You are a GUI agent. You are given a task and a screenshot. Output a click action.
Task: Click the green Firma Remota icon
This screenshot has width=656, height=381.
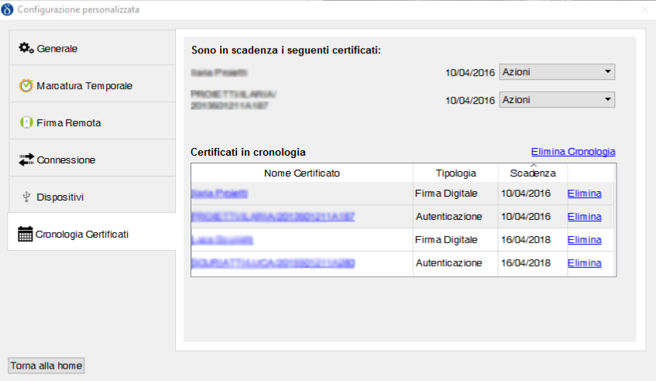26,122
